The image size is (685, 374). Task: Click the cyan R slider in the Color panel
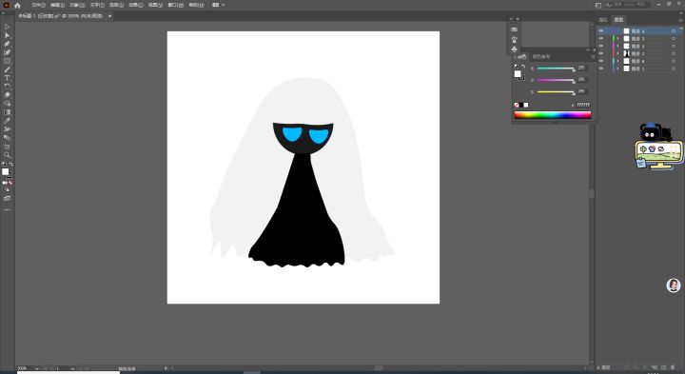pos(556,69)
